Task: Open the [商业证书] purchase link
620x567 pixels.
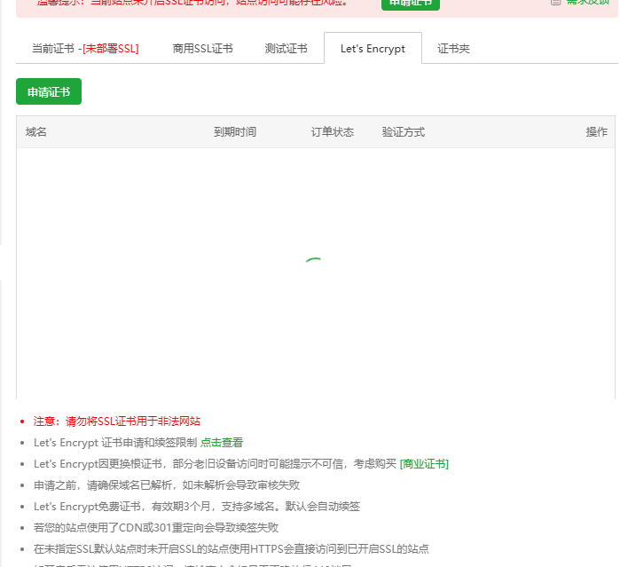Action: [424, 464]
